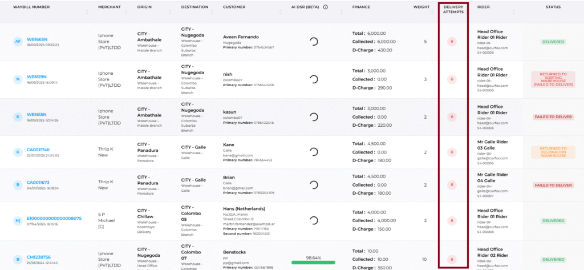
Task: Click the sort arrows on Waybill Number column
Action: [x=87, y=12]
